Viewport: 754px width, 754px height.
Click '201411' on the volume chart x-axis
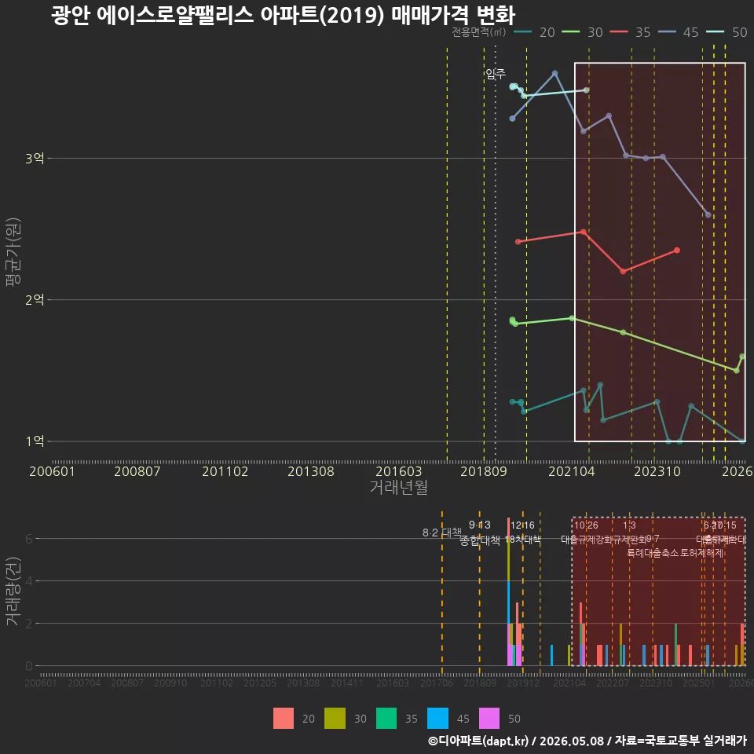coord(346,683)
